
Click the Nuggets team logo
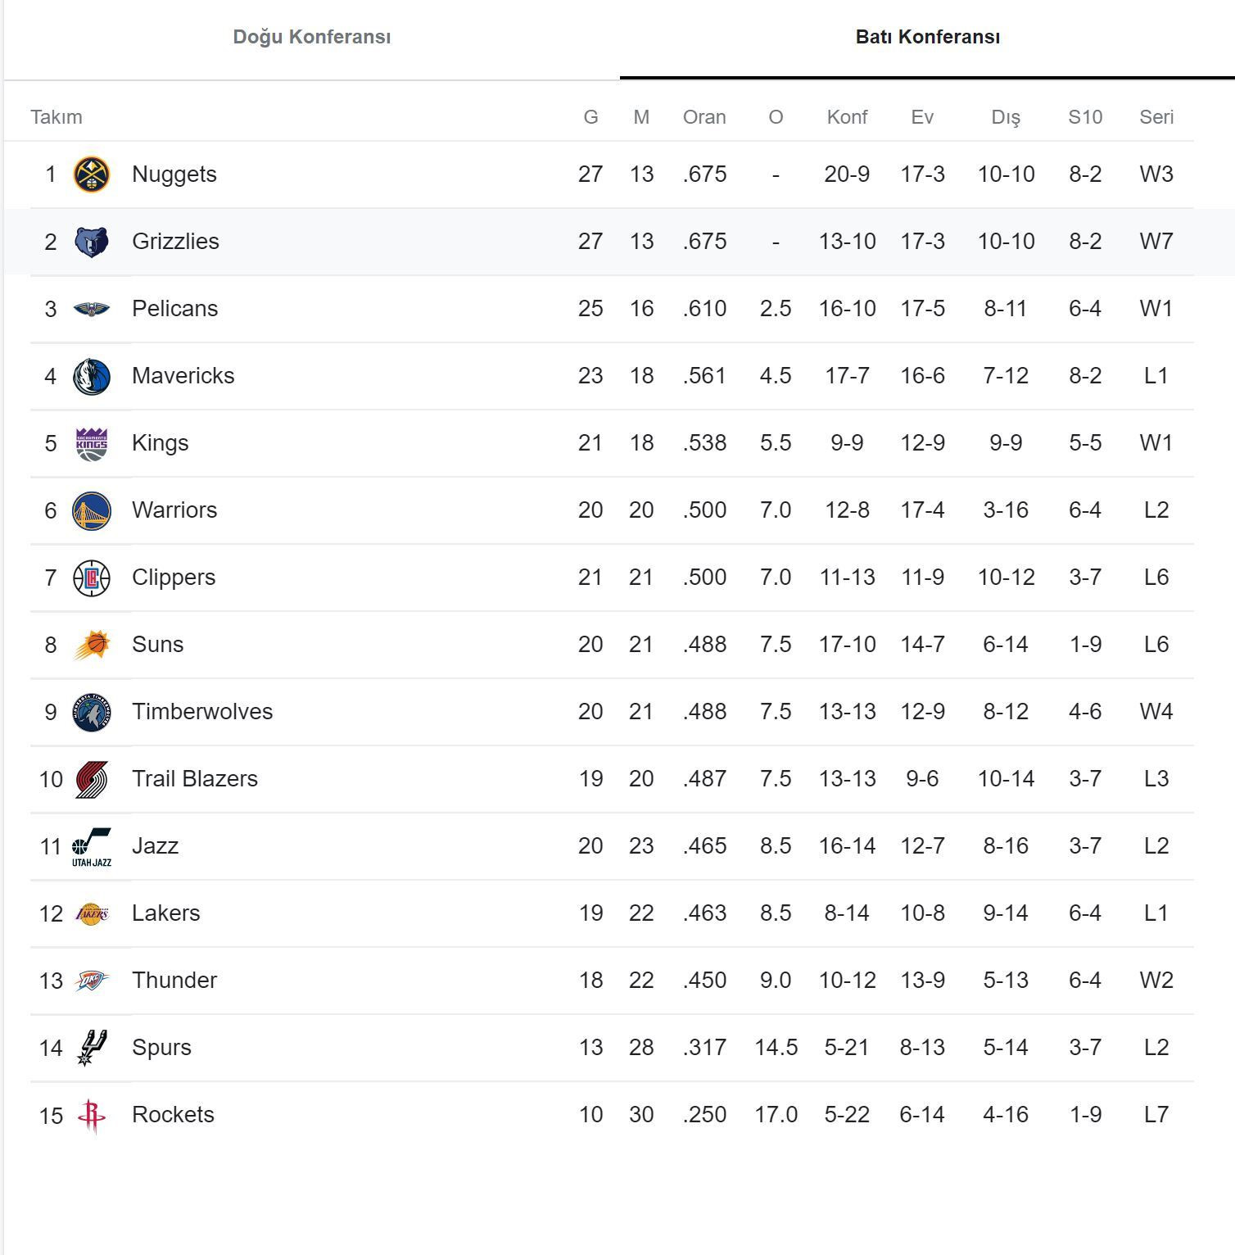[92, 174]
